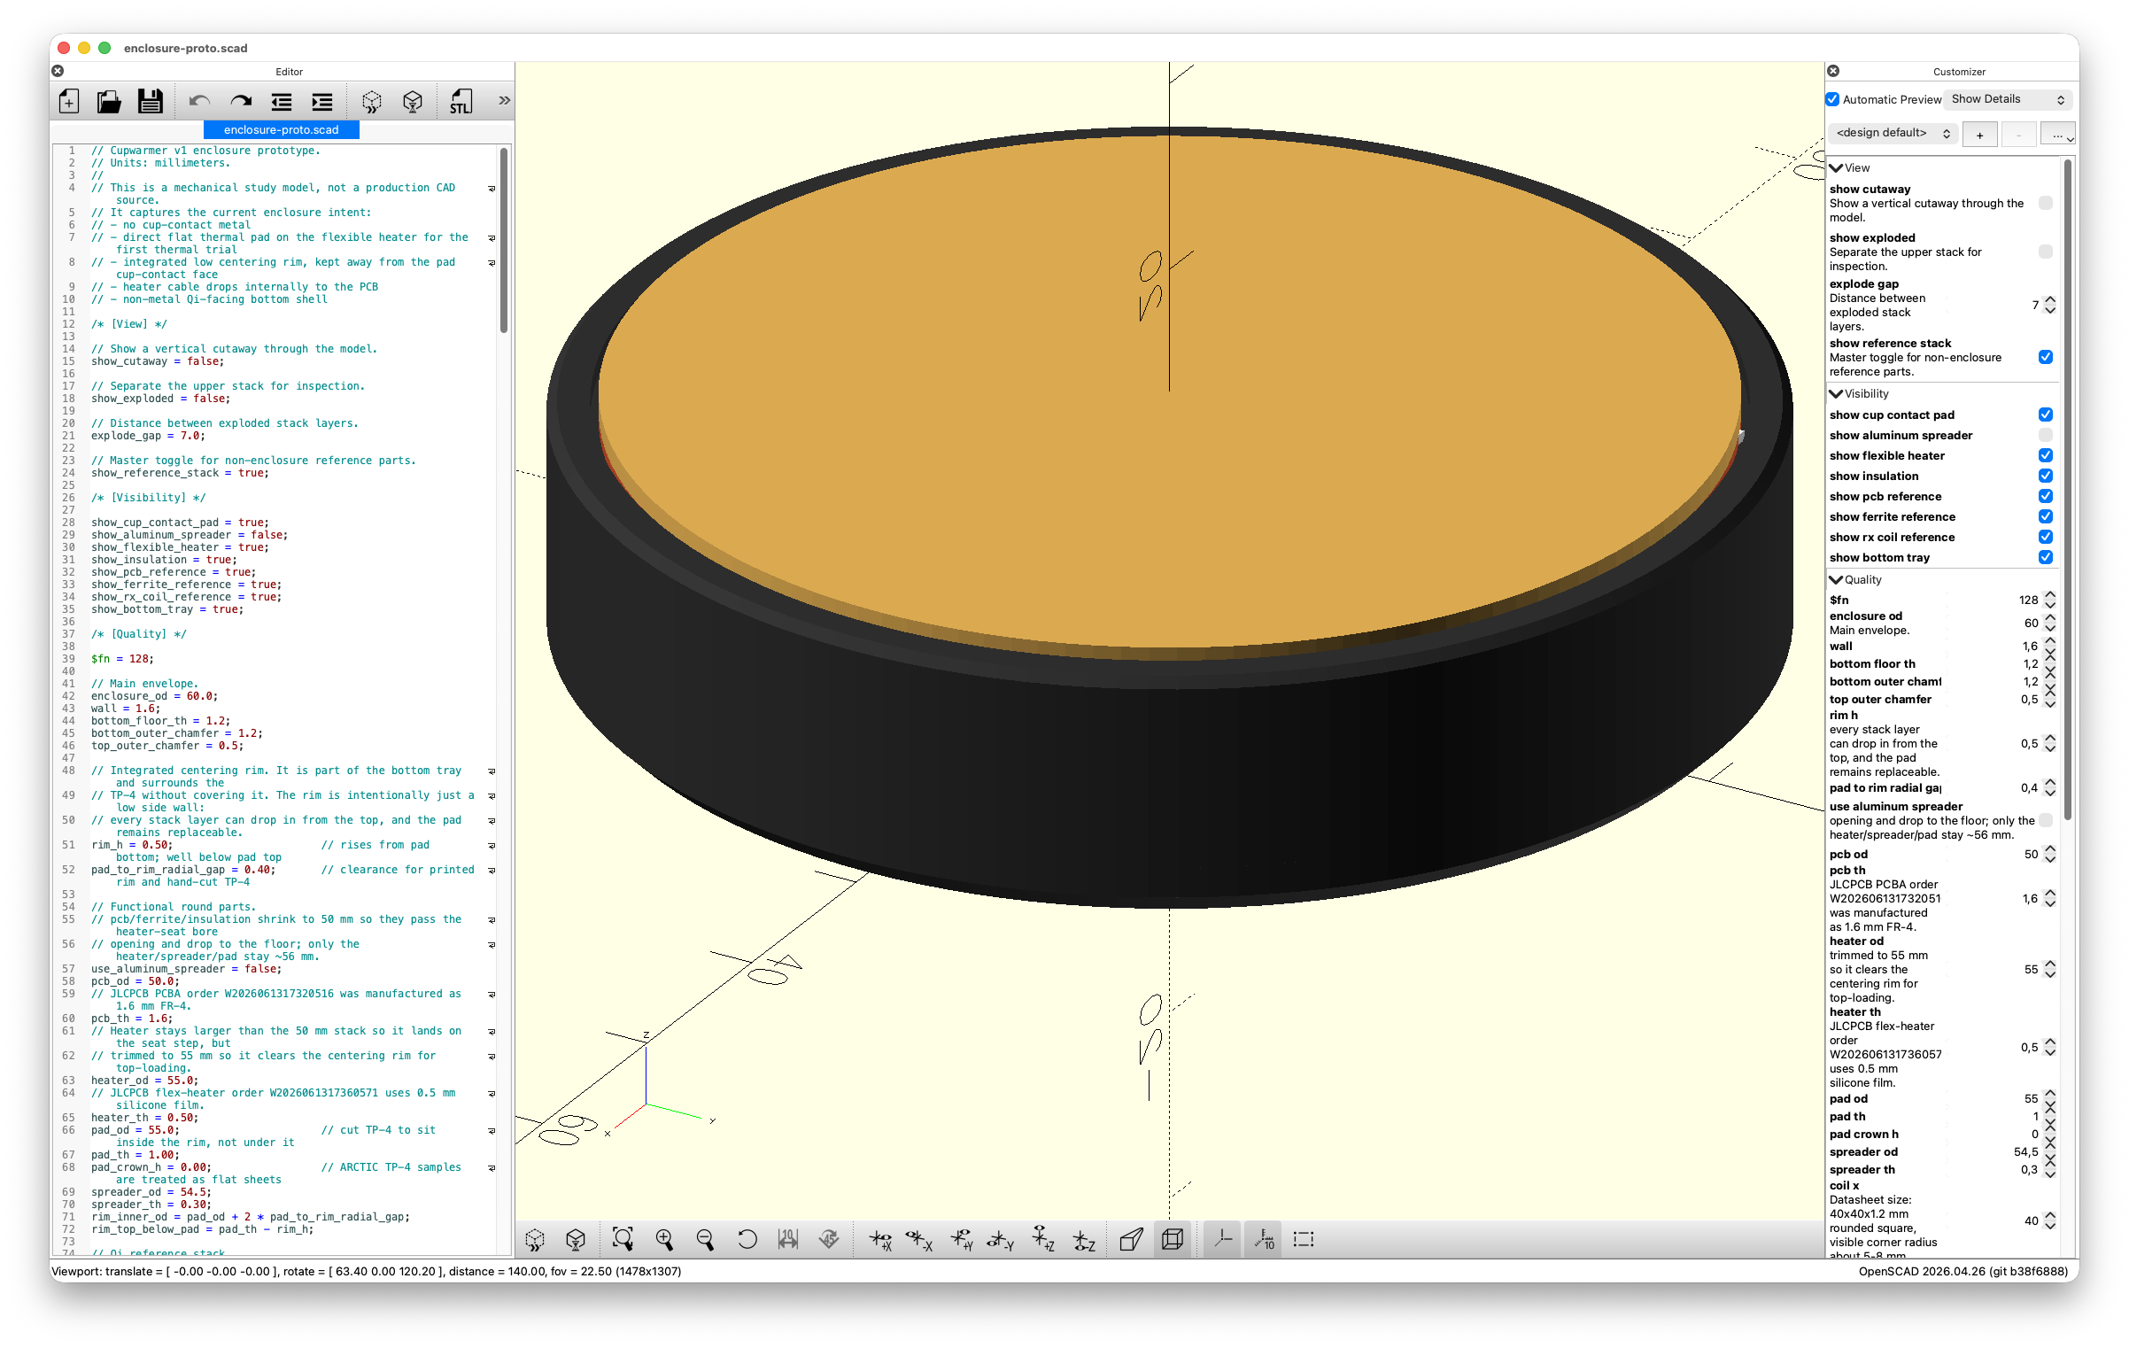Click the New file icon in editor toolbar

tap(69, 102)
